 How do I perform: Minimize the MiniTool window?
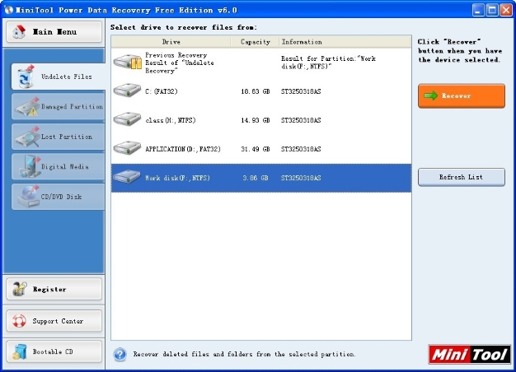coord(478,10)
